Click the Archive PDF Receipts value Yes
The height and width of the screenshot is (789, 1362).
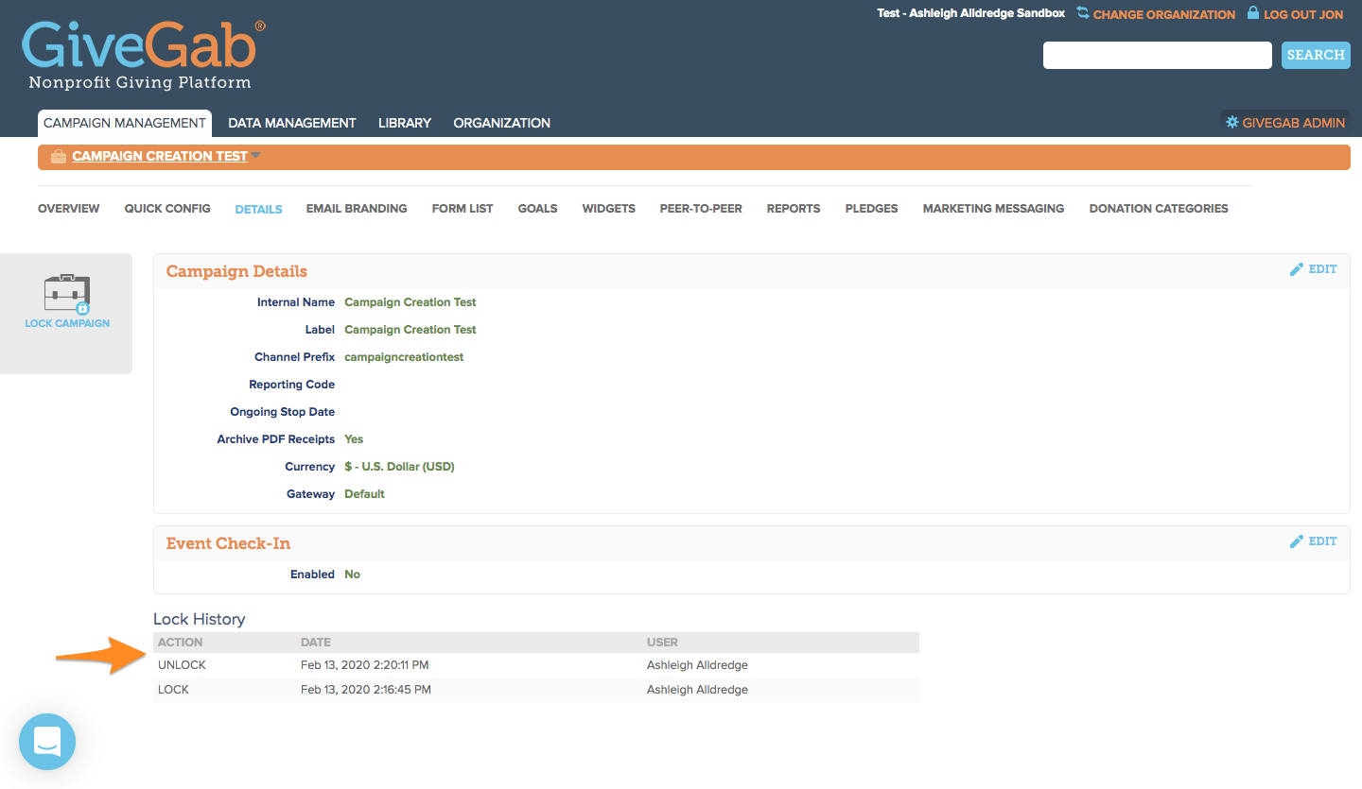(354, 439)
